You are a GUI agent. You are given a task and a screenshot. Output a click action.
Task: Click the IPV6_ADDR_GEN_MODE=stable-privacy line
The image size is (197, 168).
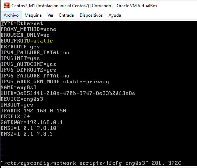[55, 81]
